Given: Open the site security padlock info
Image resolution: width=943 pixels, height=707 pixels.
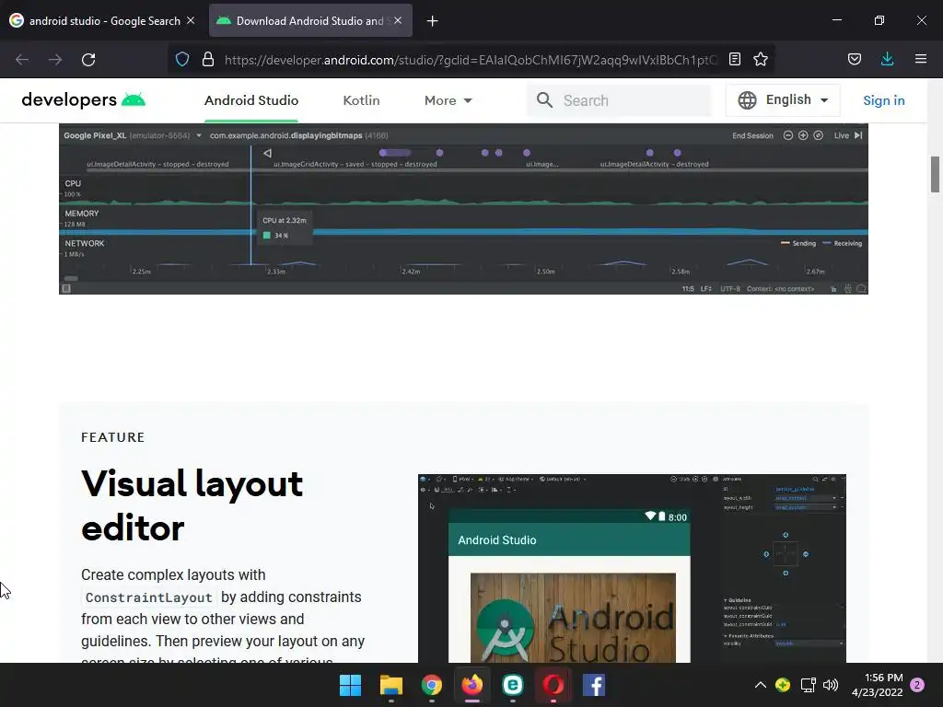Looking at the screenshot, I should [208, 59].
